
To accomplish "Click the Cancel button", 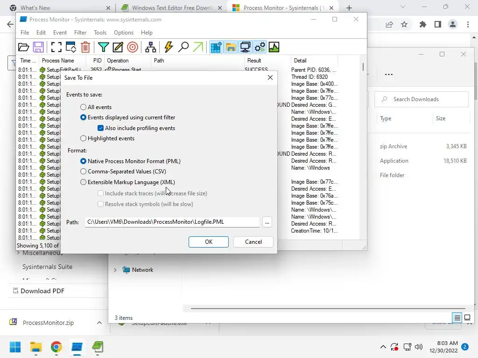I will coord(253,242).
